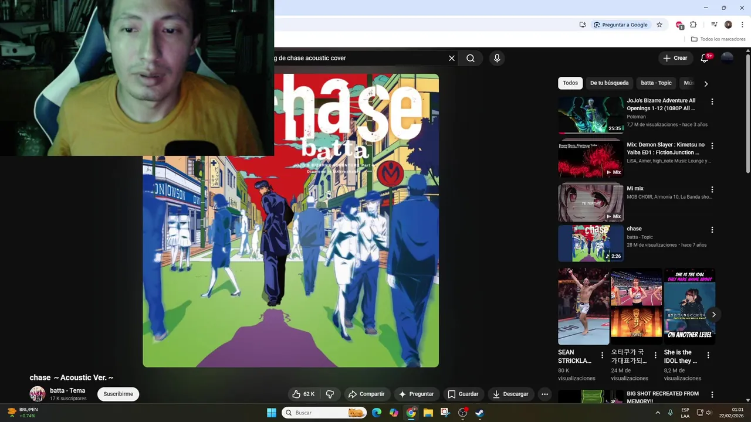Screen dimensions: 751x422
Task: Select the De tu búsqueda filter chip
Action: [609, 83]
